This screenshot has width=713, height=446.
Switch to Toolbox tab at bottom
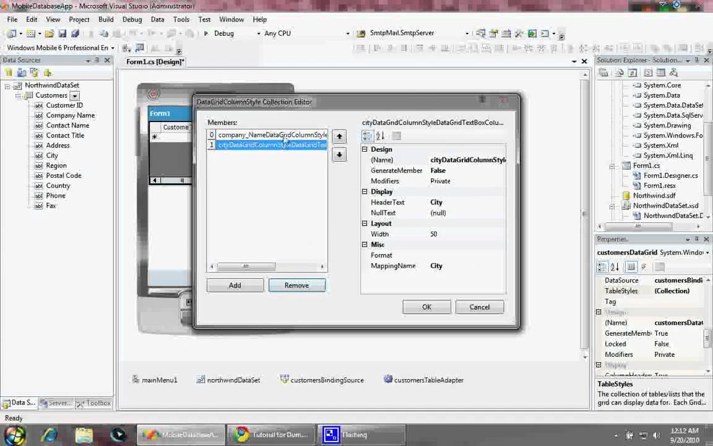point(95,403)
